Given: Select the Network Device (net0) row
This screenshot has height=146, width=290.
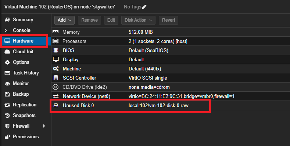Looking at the screenshot, I should (x=171, y=96).
